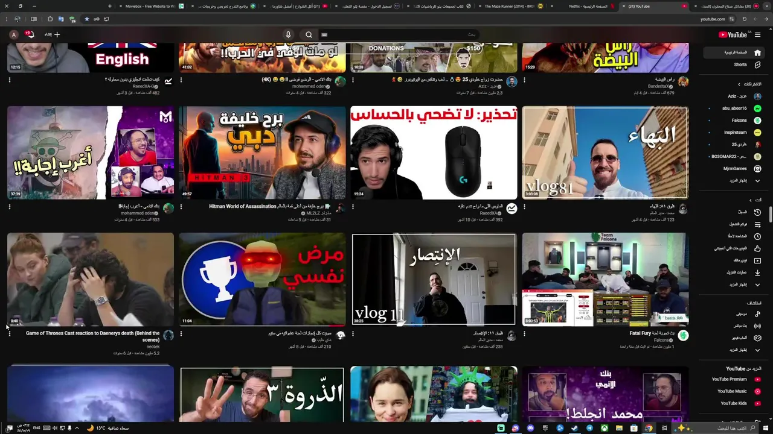Open the Xbox app in taskbar
The width and height of the screenshot is (773, 434).
[604, 428]
